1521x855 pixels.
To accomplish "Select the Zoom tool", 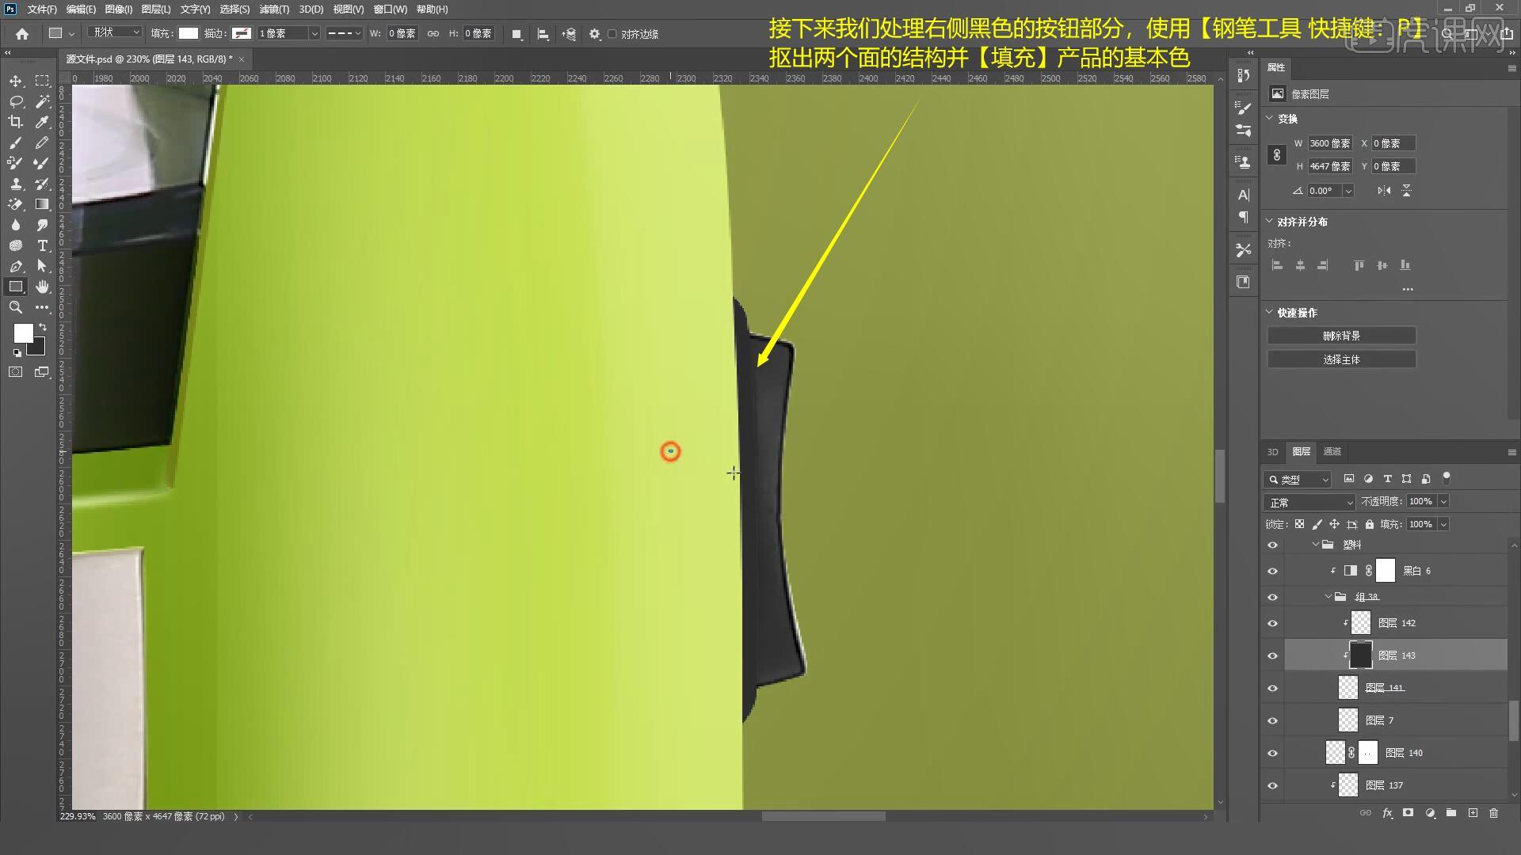I will (x=15, y=307).
